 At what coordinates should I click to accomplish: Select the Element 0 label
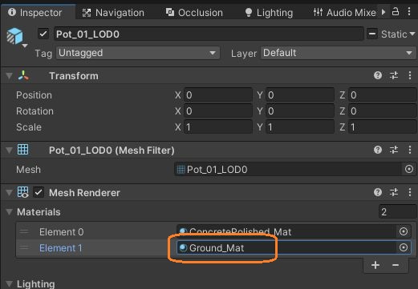(x=62, y=232)
